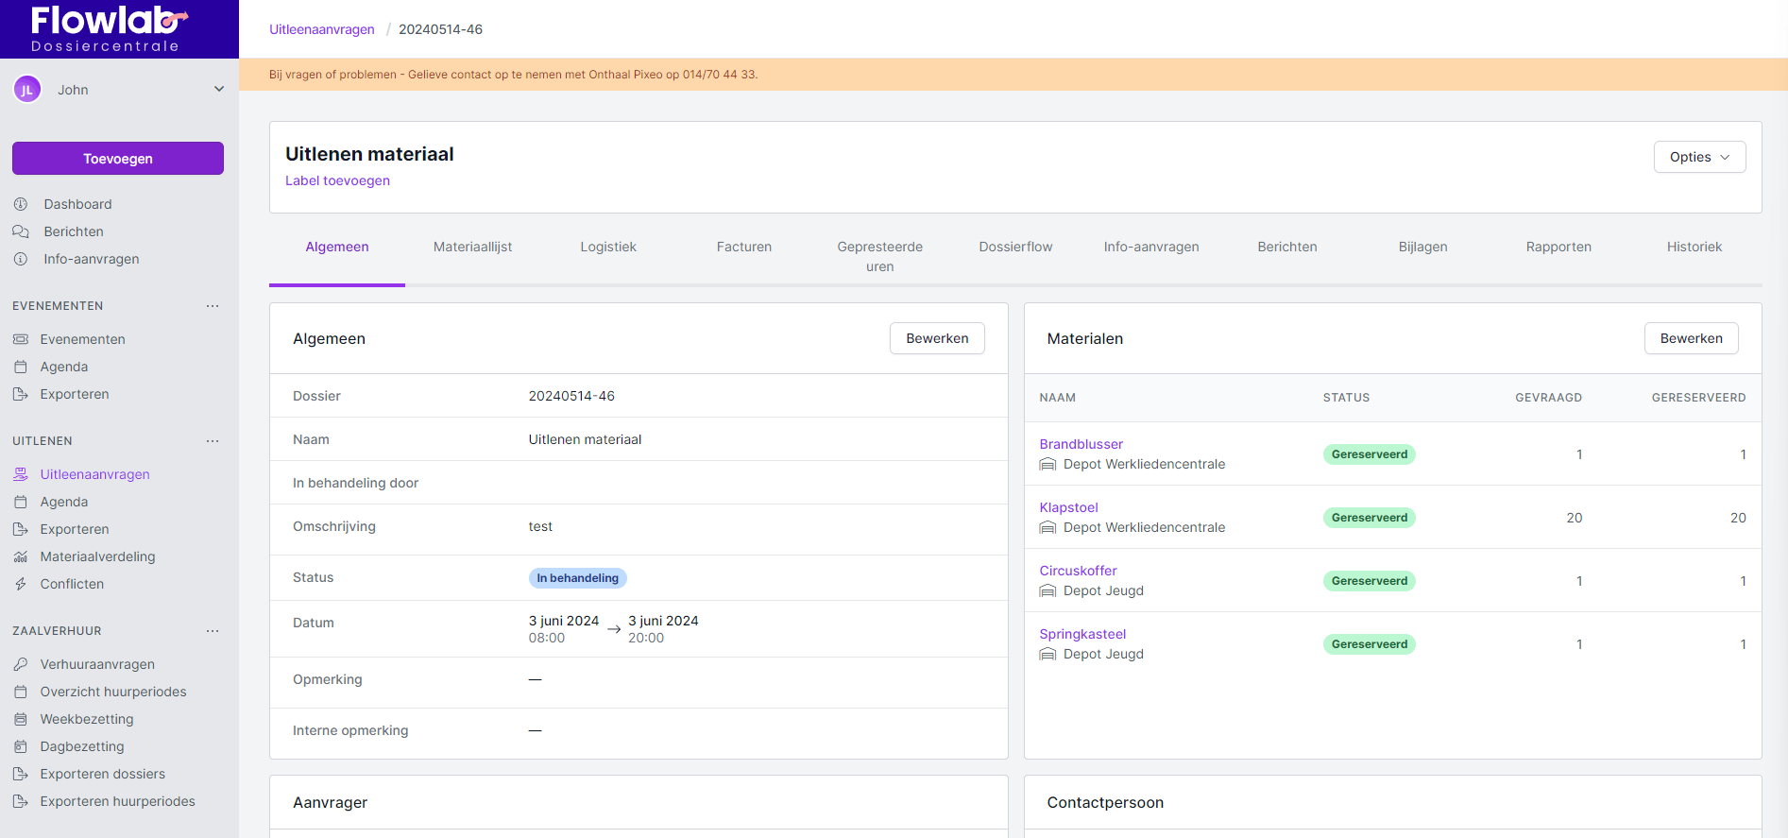The height and width of the screenshot is (838, 1788).
Task: Click Bewerken in the Materialen panel
Action: click(1690, 338)
